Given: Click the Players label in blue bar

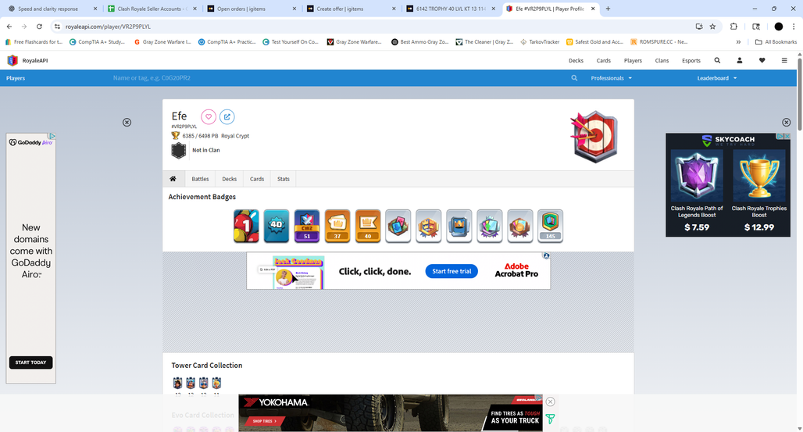Looking at the screenshot, I should pos(16,78).
